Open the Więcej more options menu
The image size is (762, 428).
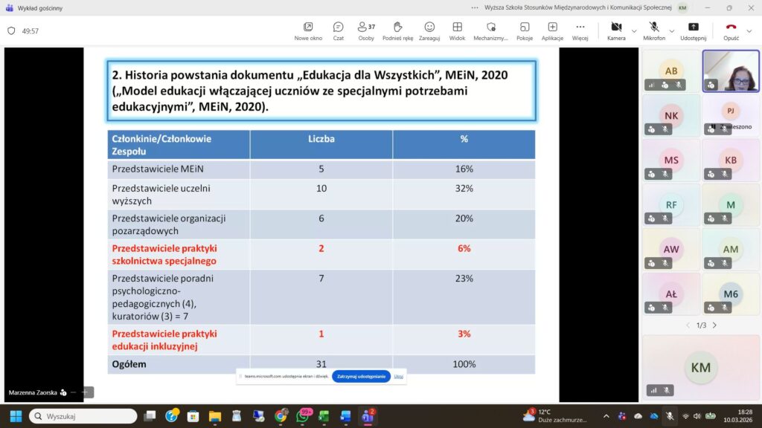pos(580,30)
